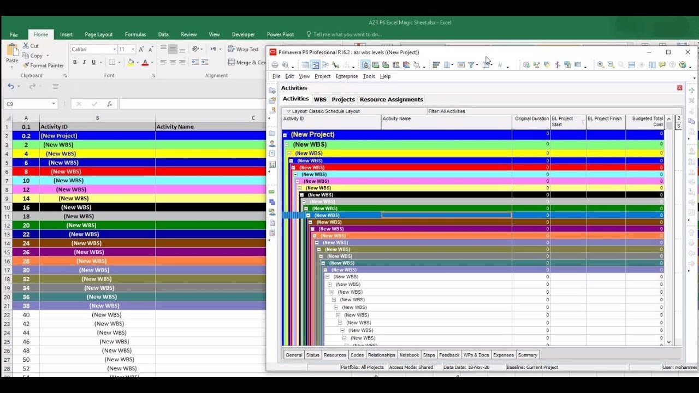Click the Cut scissors icon in Excel

(x=26, y=46)
